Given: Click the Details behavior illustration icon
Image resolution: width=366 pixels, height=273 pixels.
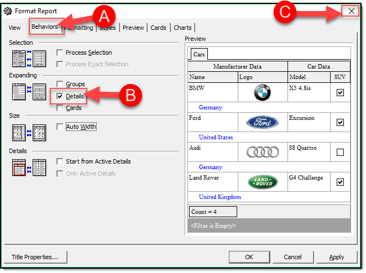Looking at the screenshot, I should click(x=29, y=167).
